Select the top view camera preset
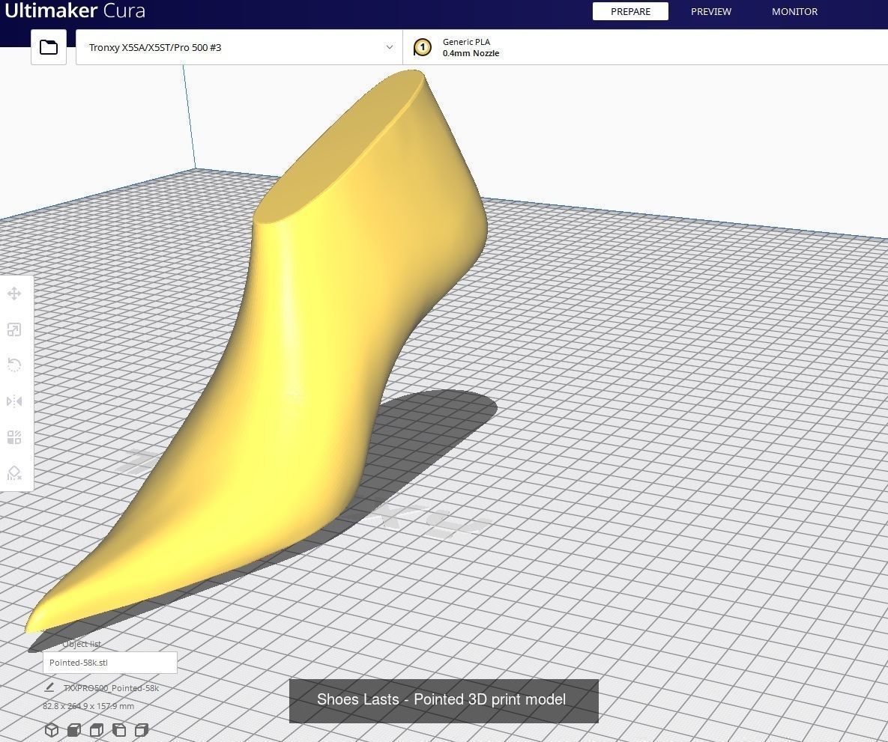Image resolution: width=888 pixels, height=742 pixels. (x=96, y=730)
